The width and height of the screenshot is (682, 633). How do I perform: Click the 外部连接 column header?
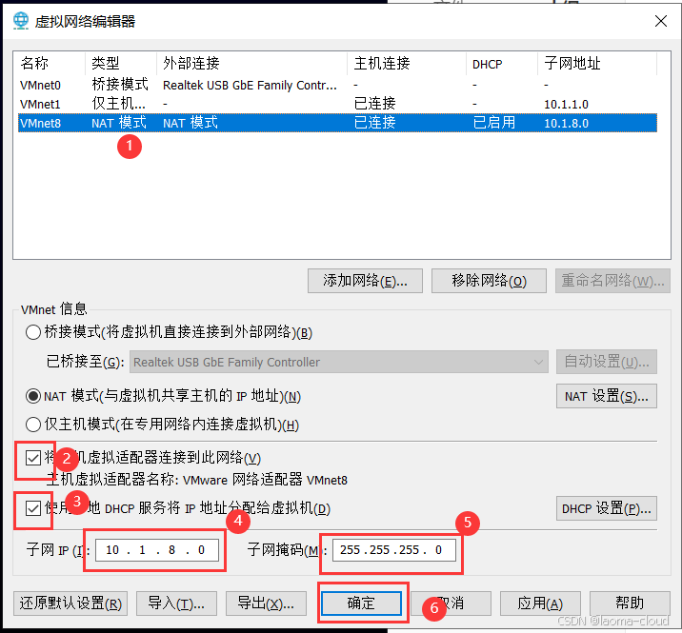pyautogui.click(x=251, y=64)
